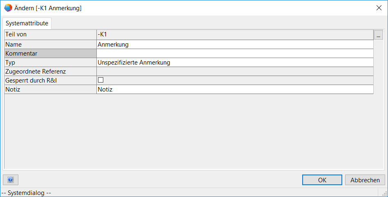The image size is (388, 197).
Task: Click the help question mark icon
Action: point(11,180)
